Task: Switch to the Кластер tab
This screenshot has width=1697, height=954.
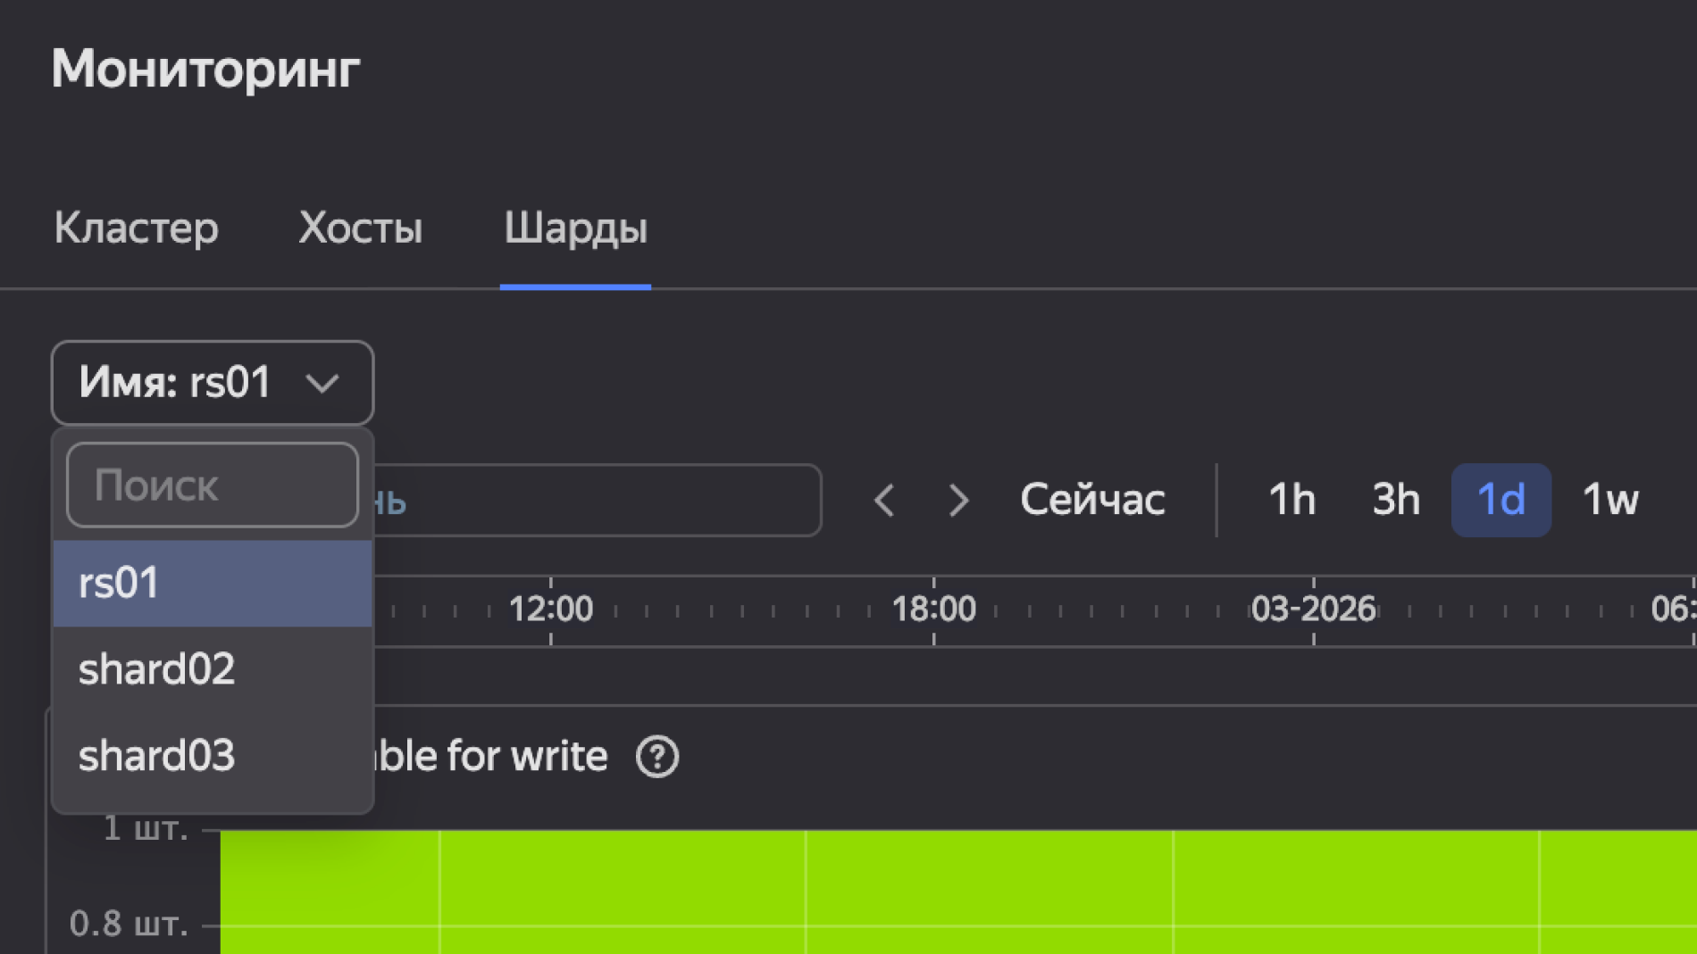Action: pos(136,229)
